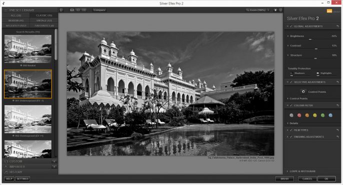Reset Global Adjustments with the undo arrow
343x185 pixels.
[x=337, y=26]
